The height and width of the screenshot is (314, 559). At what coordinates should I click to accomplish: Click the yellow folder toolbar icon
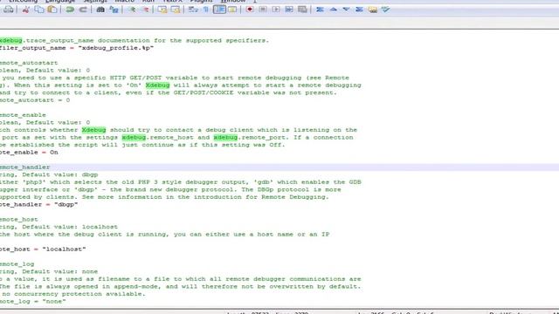(x=373, y=10)
